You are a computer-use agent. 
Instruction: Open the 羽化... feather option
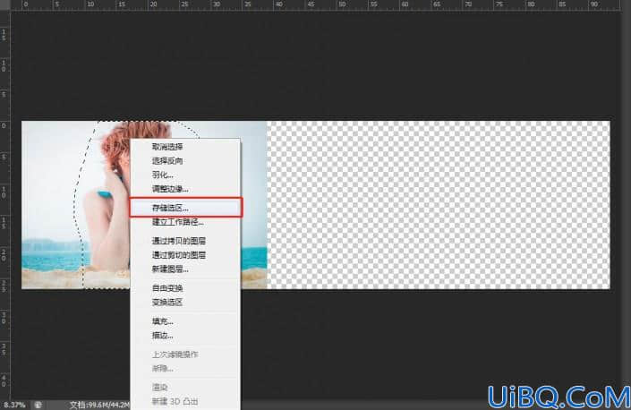[x=185, y=175]
